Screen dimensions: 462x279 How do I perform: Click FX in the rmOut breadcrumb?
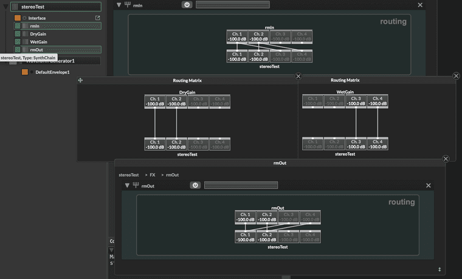point(153,174)
